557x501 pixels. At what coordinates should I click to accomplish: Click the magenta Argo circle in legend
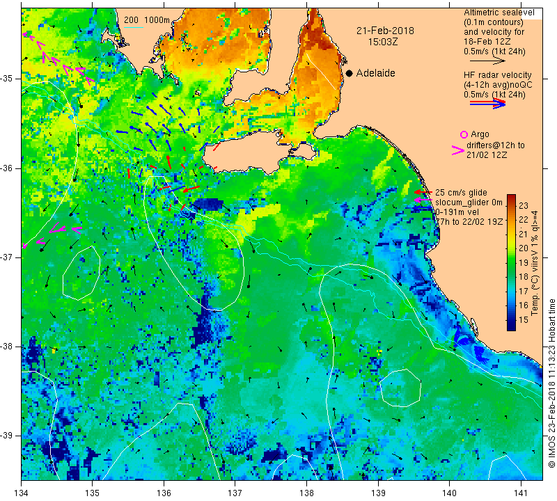(464, 134)
